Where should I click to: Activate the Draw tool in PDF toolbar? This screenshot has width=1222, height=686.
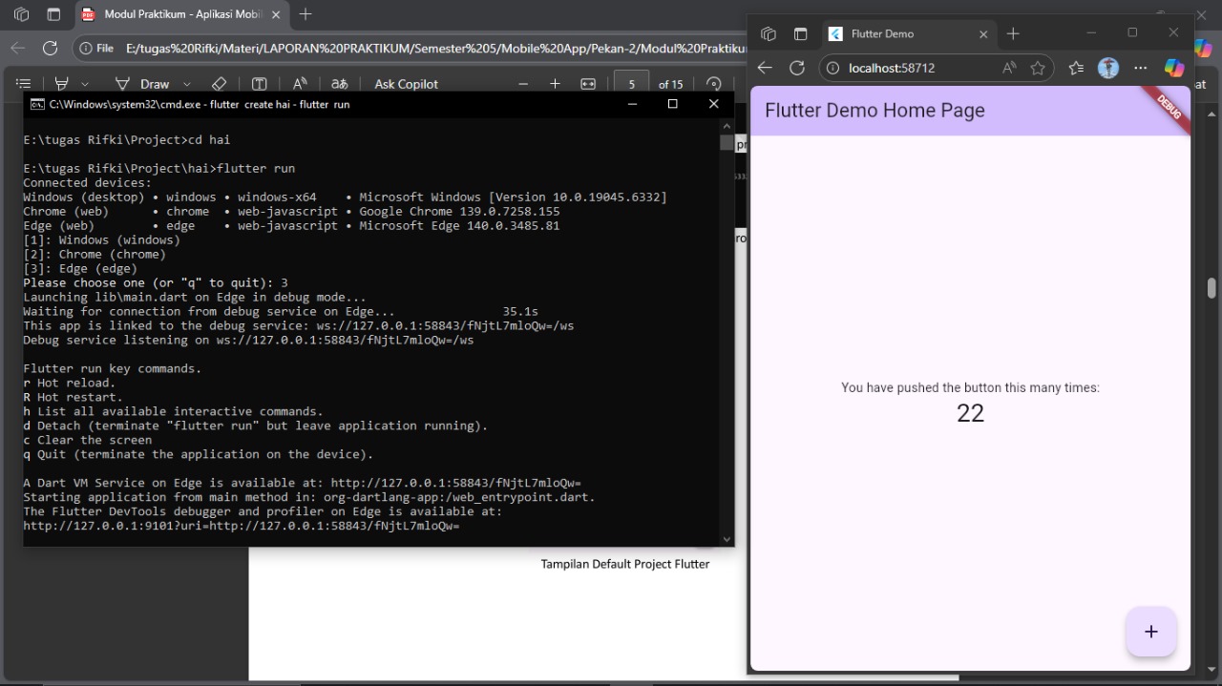click(142, 84)
